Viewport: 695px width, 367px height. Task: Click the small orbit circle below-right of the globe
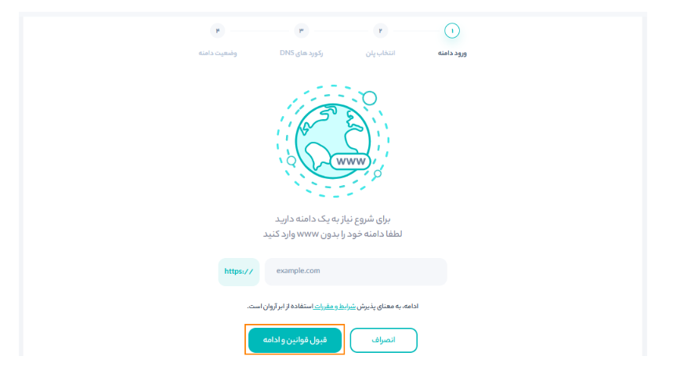pyautogui.click(x=378, y=173)
